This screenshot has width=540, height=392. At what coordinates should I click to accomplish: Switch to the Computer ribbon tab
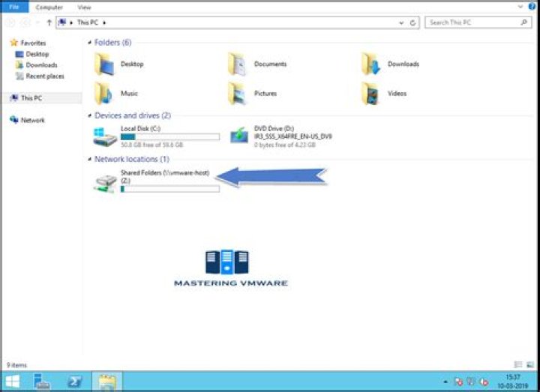[49, 7]
